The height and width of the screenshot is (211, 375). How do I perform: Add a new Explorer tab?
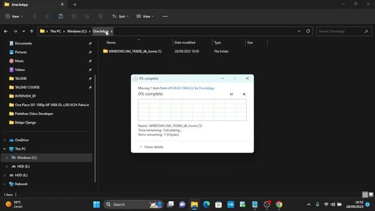pos(74,5)
